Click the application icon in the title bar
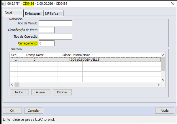Screen dimensions: 177x124 coord(4,4)
